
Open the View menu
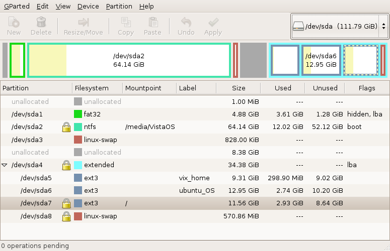tap(63, 6)
